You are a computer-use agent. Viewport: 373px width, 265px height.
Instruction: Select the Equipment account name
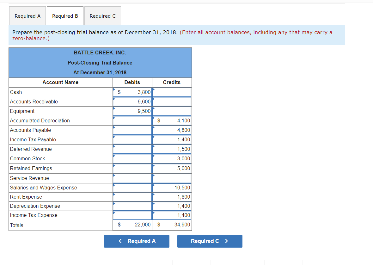point(61,111)
